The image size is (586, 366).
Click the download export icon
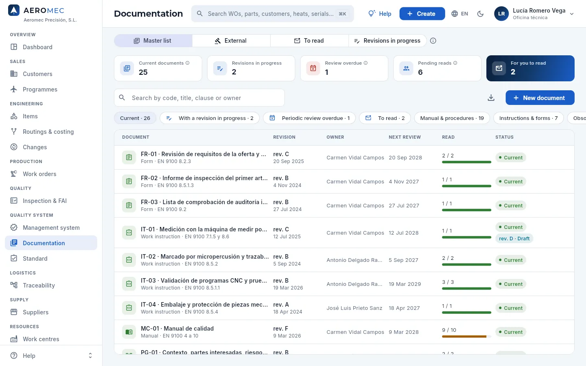tap(491, 98)
